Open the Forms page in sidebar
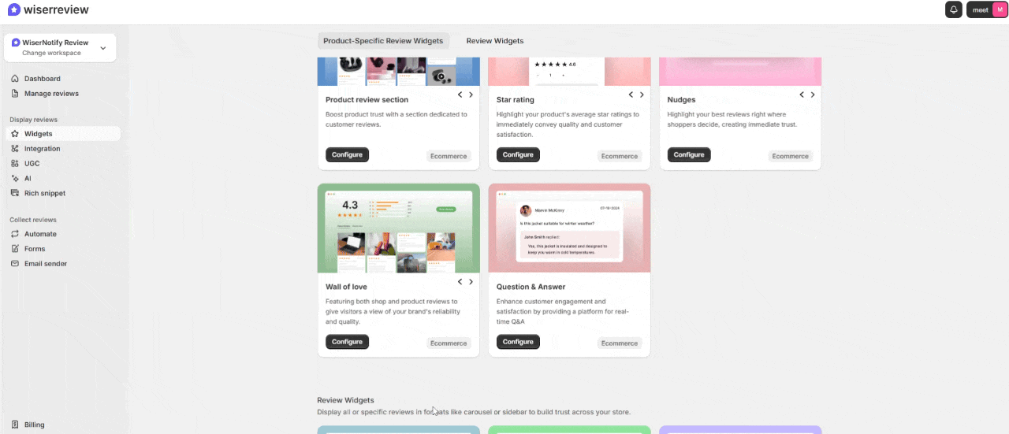The width and height of the screenshot is (1009, 434). click(34, 249)
